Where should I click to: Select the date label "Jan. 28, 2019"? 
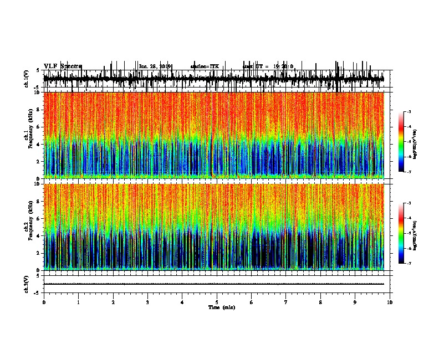(x=155, y=66)
